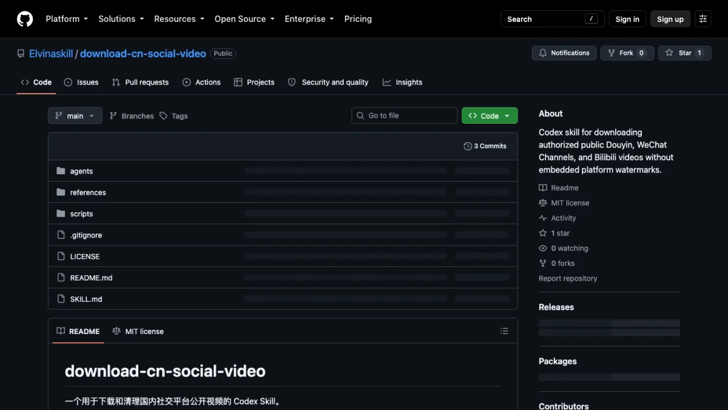The height and width of the screenshot is (410, 728).
Task: Click the tag icon next to Tags
Action: 163,115
